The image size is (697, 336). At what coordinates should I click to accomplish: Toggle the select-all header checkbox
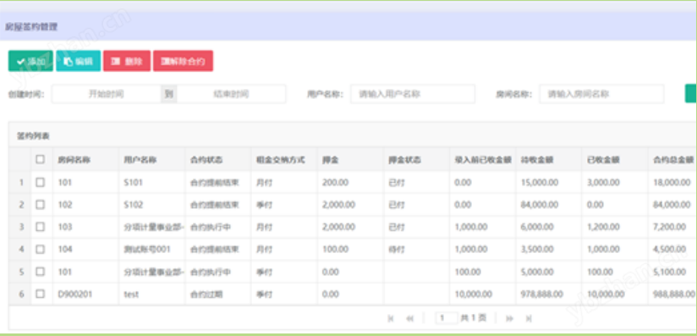pos(40,159)
